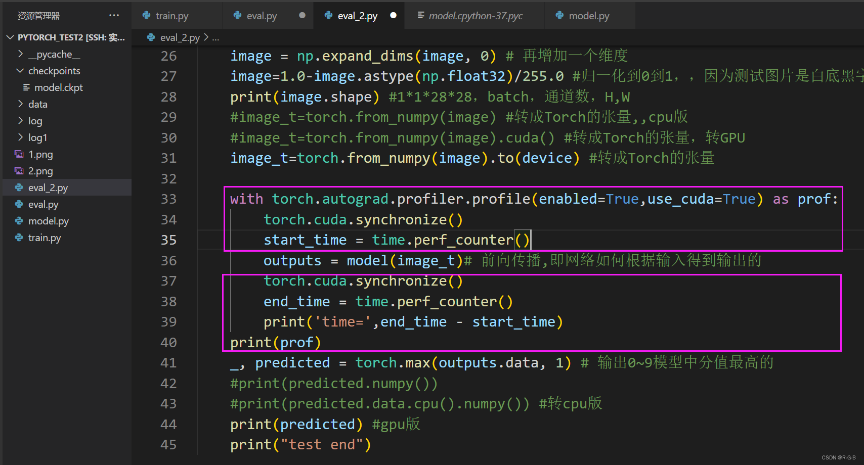Image resolution: width=864 pixels, height=465 pixels.
Task: Collapse the checkpoints folder
Action: [20, 70]
